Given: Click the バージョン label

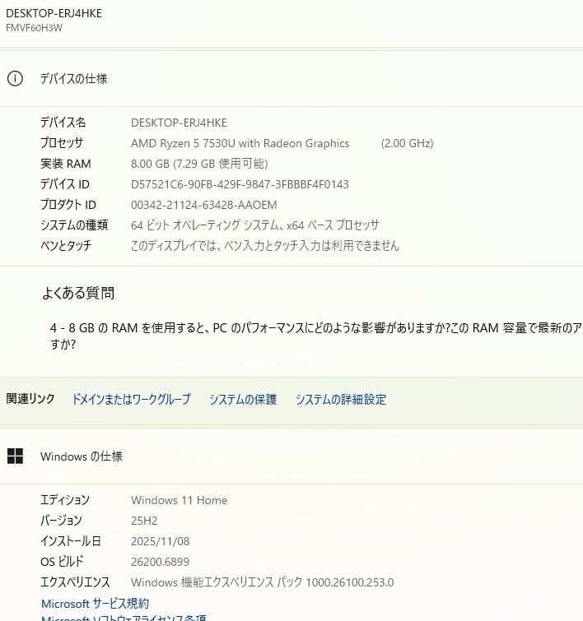Looking at the screenshot, I should 61,521.
